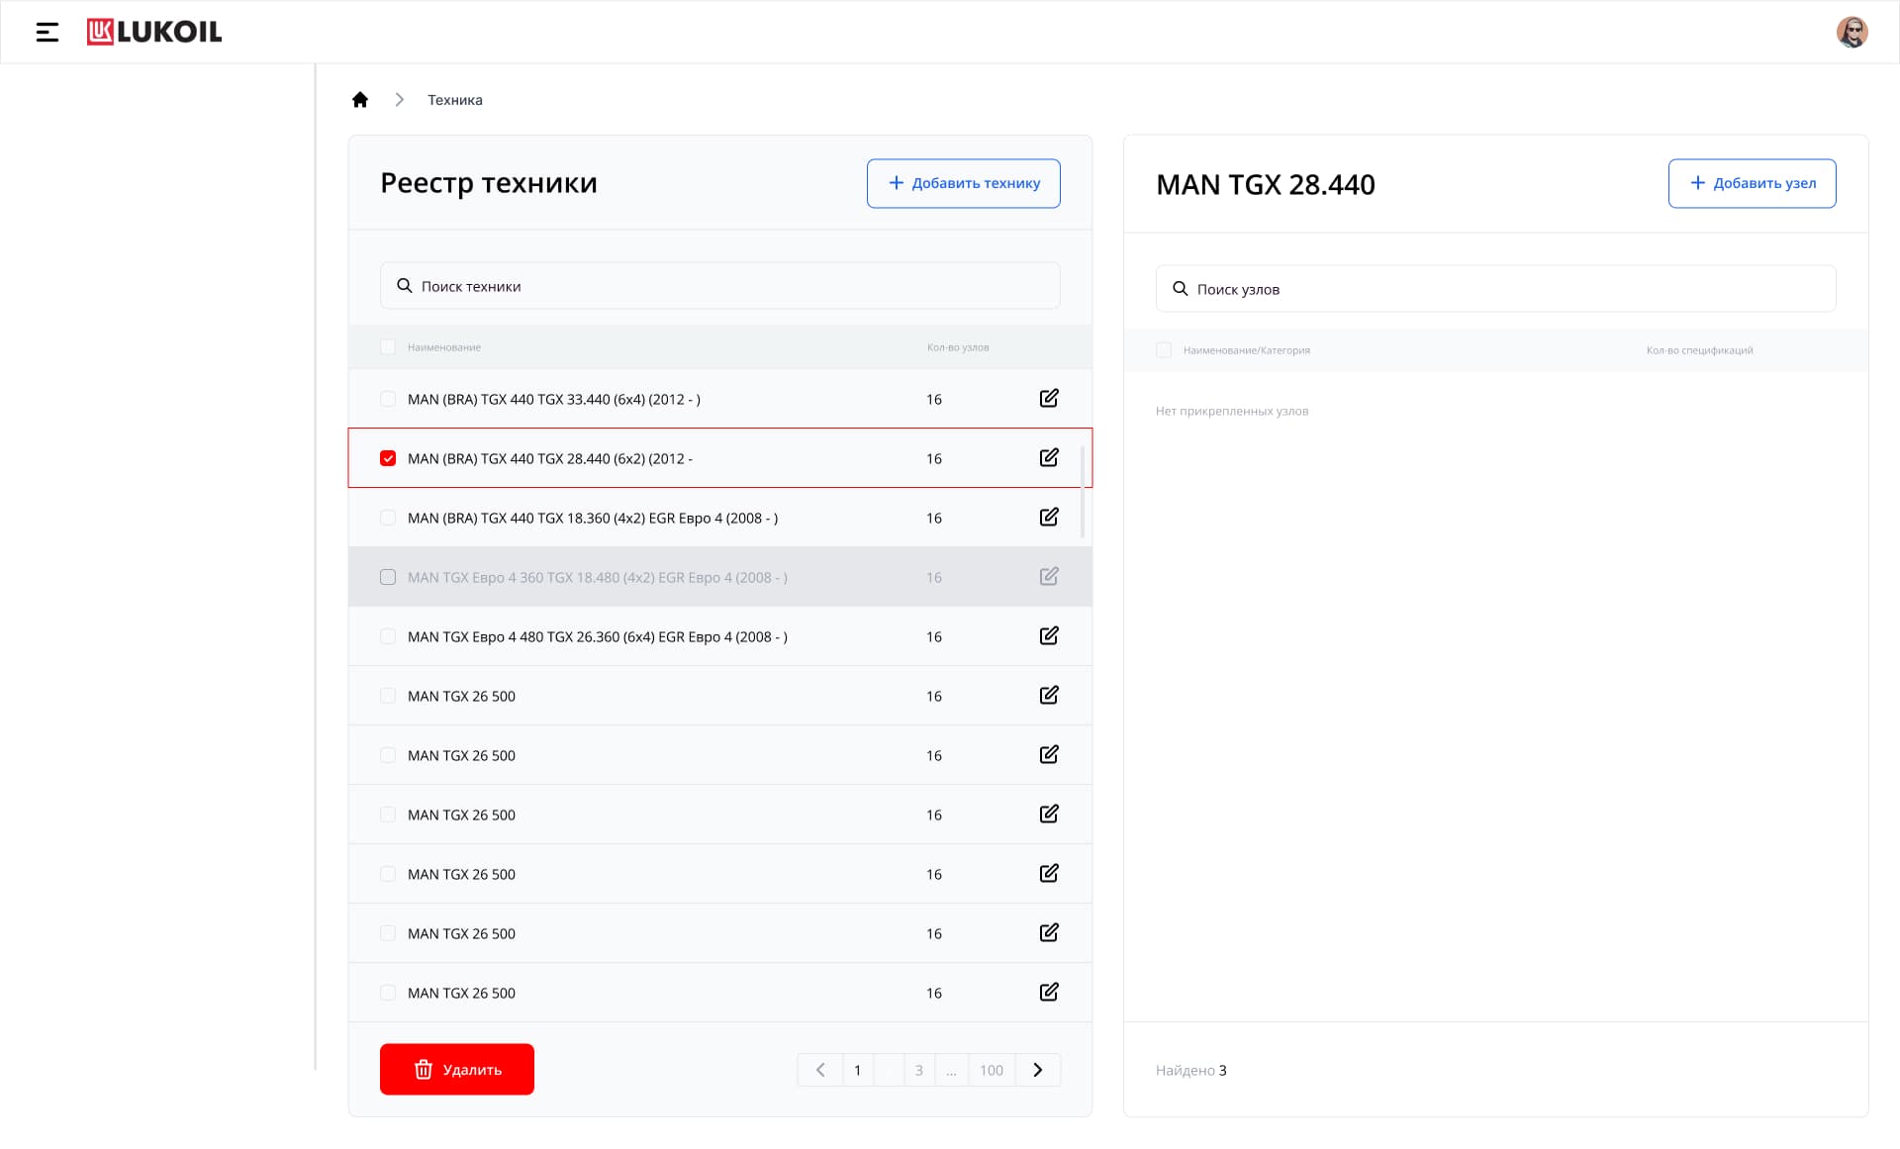
Task: Click the breadcrumb chevron separator
Action: tap(399, 100)
